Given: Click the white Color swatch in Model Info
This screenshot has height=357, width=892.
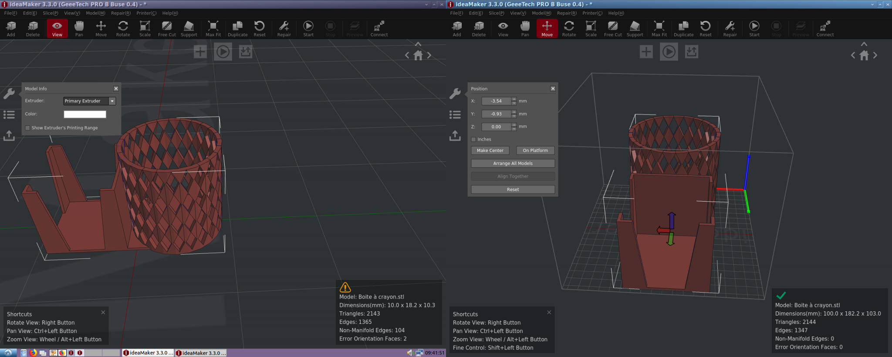Looking at the screenshot, I should coord(85,114).
